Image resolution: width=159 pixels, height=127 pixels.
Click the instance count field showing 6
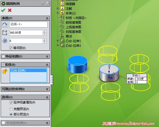tap(26, 41)
